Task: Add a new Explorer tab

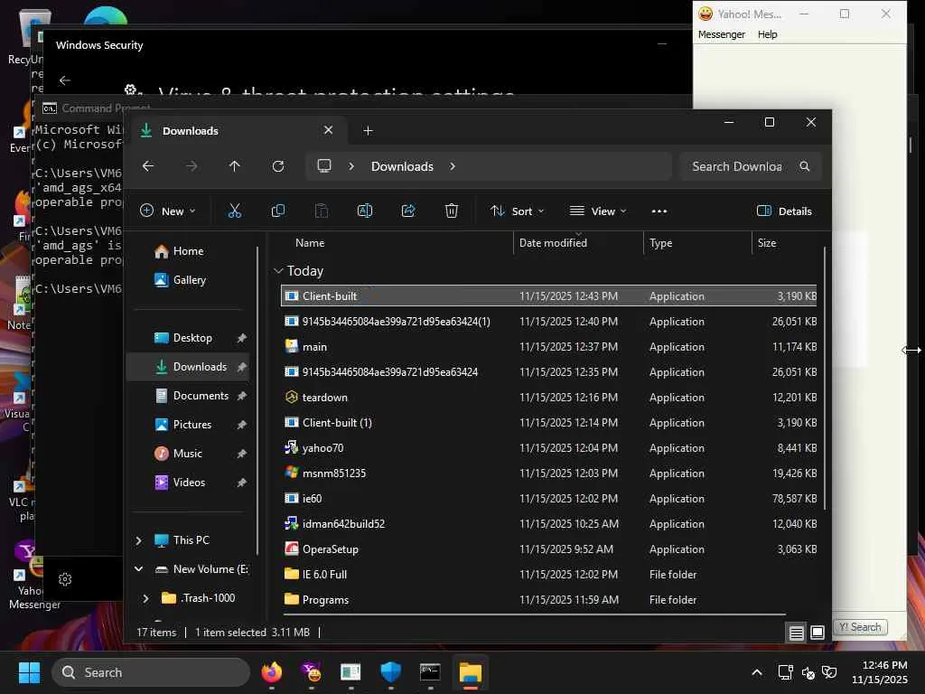Action: [368, 130]
